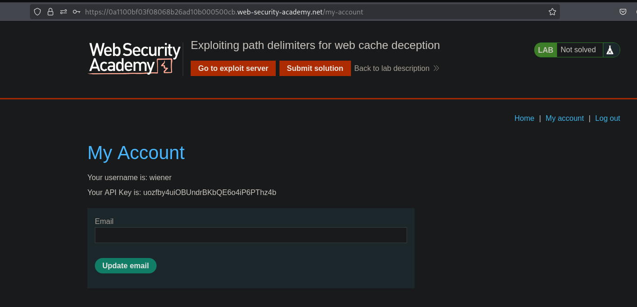Click the saved logins key icon
Screen dimensions: 637x307
point(77,12)
